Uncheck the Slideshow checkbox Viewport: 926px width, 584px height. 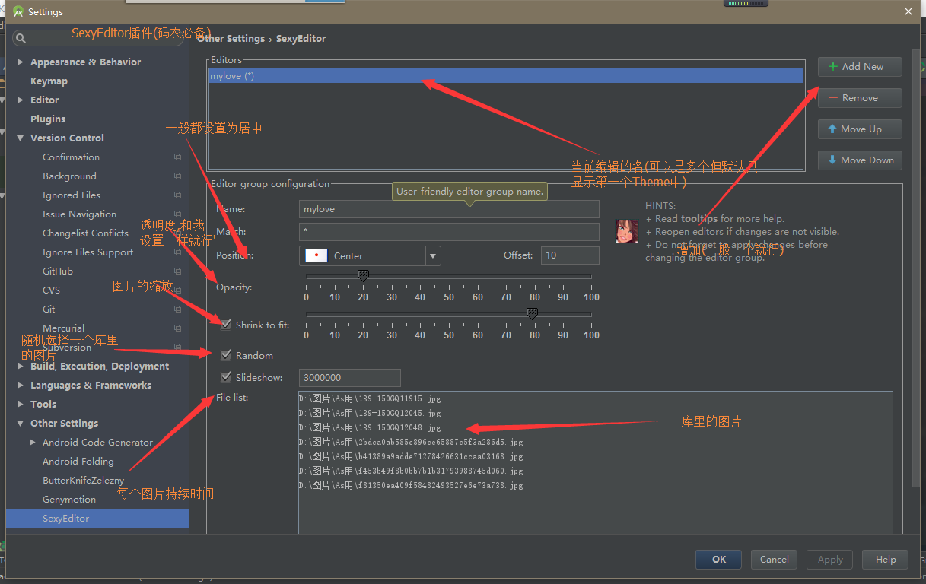point(226,377)
